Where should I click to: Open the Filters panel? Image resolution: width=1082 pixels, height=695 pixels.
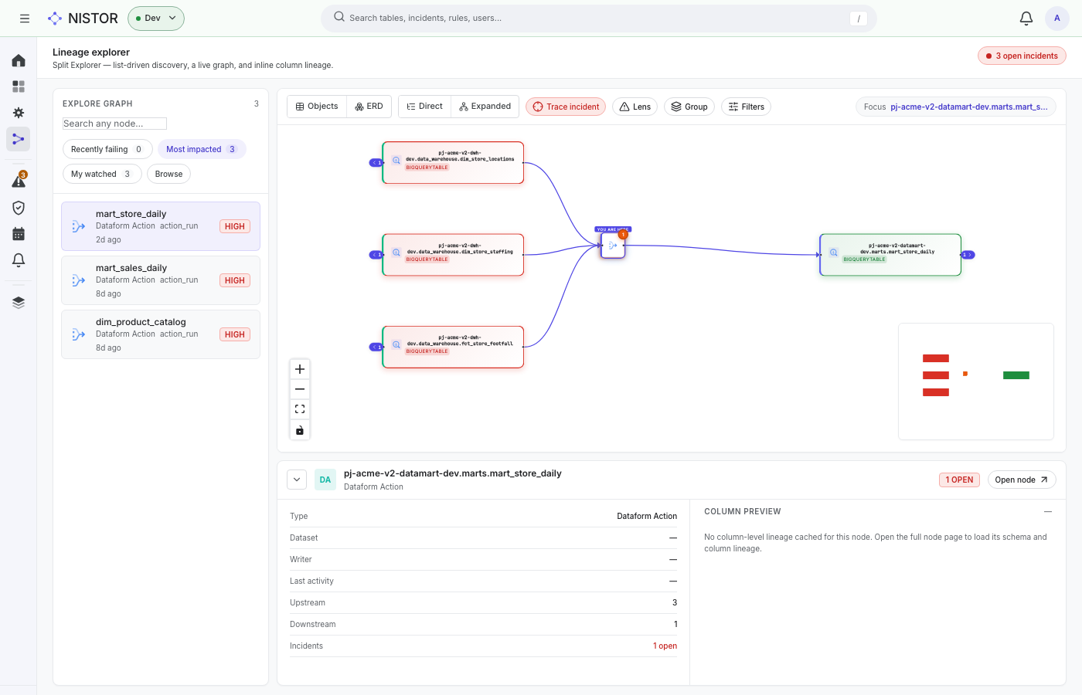746,107
